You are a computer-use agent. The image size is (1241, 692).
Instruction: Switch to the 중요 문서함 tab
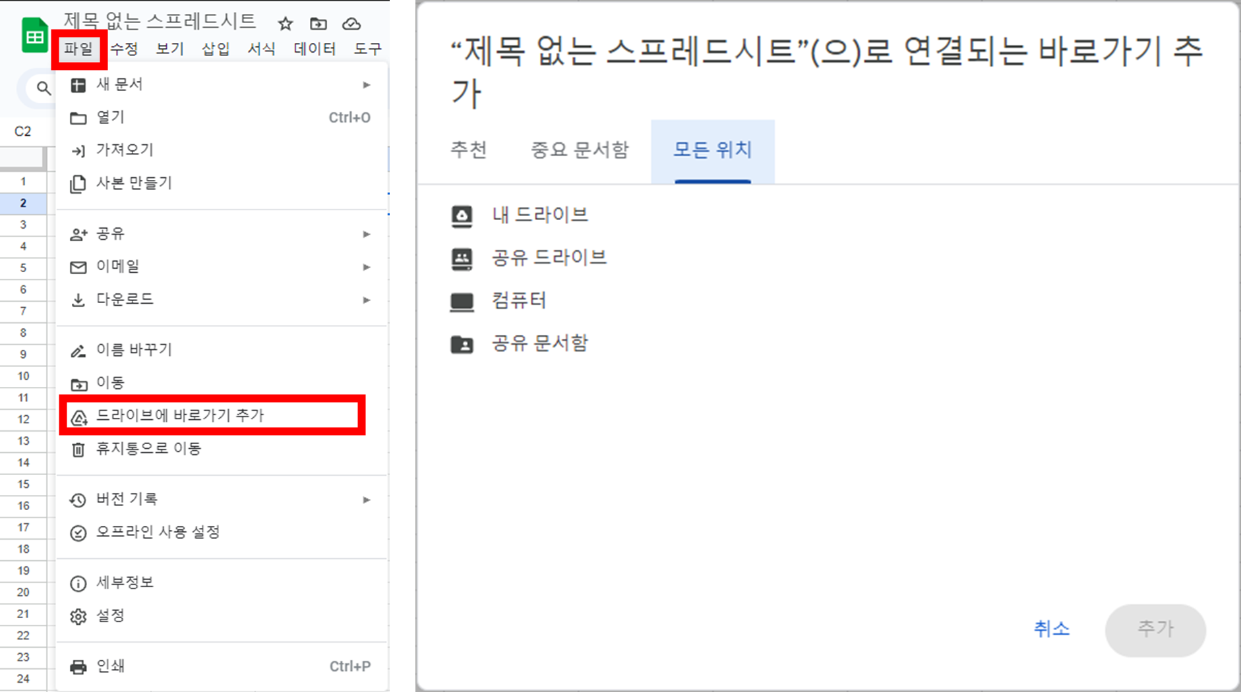[x=579, y=150]
